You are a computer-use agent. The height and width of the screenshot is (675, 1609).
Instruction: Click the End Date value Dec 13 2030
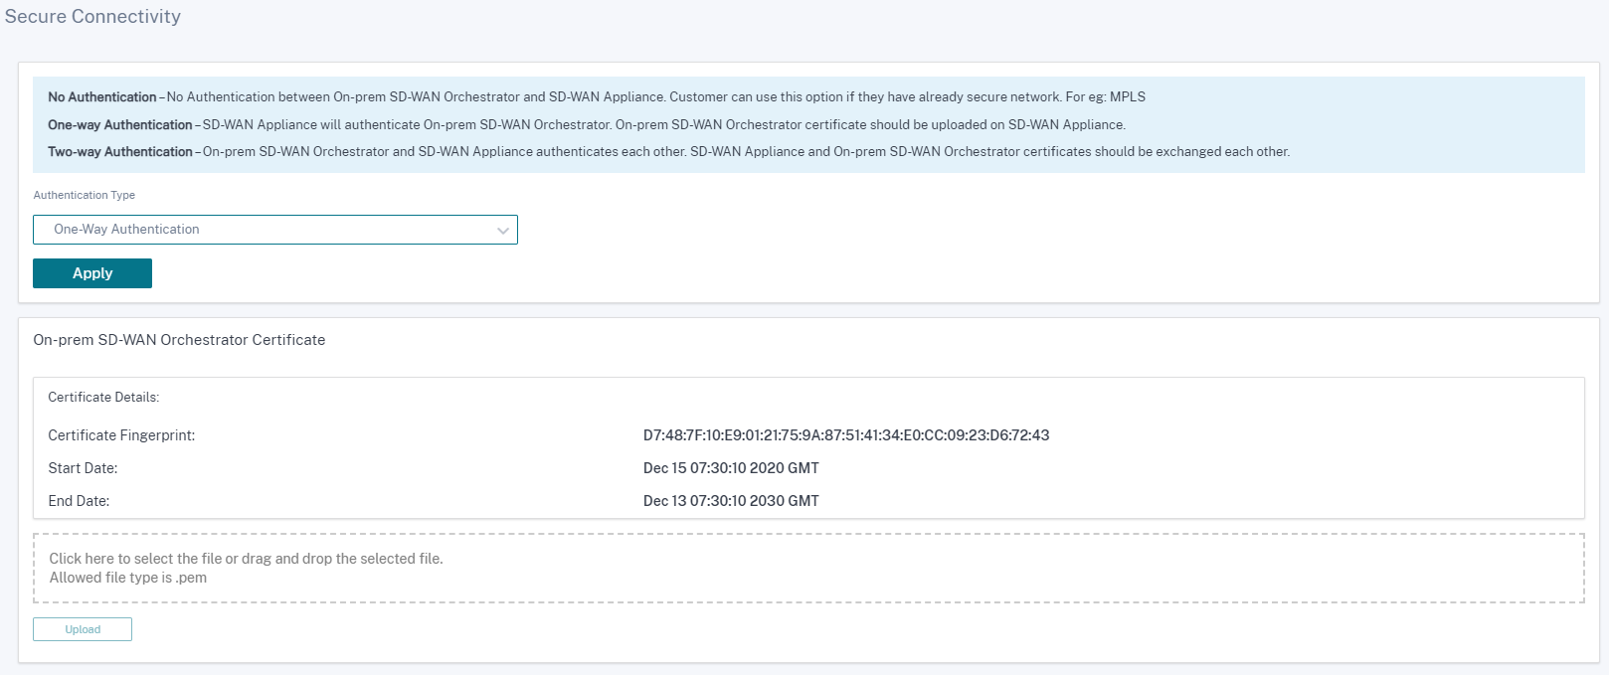(x=731, y=501)
